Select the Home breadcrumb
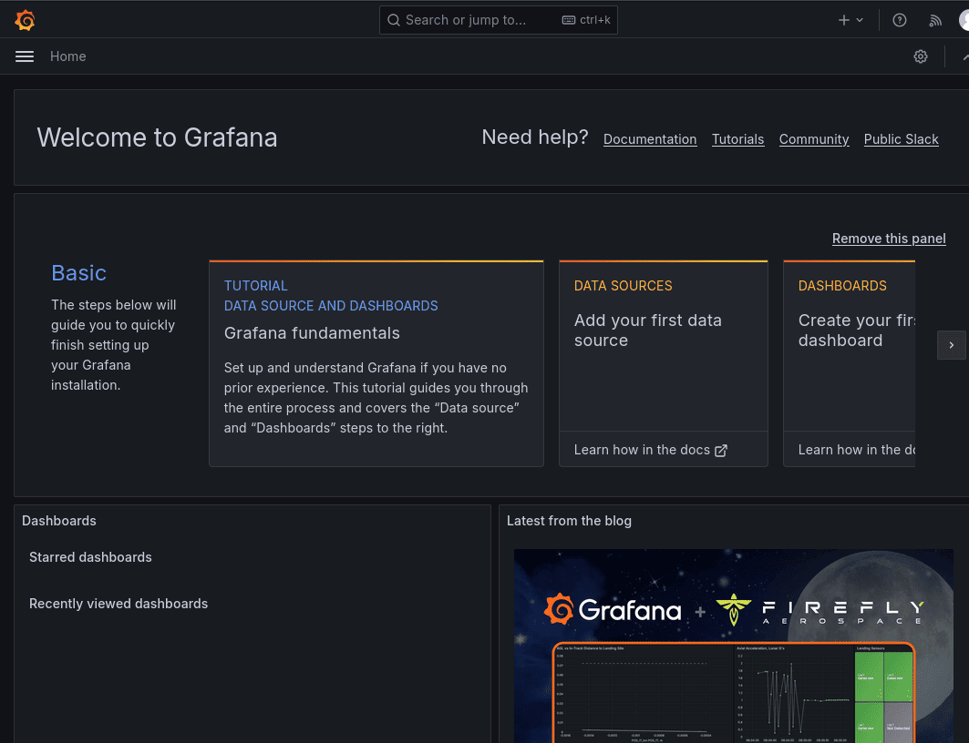The width and height of the screenshot is (969, 743). [68, 56]
